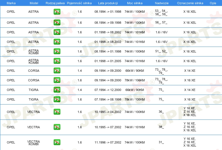Select the date range 10.1995 -> 07.2002

pos(108,127)
